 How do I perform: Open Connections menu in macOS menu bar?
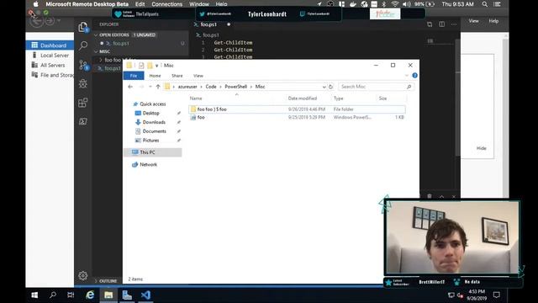coord(167,4)
